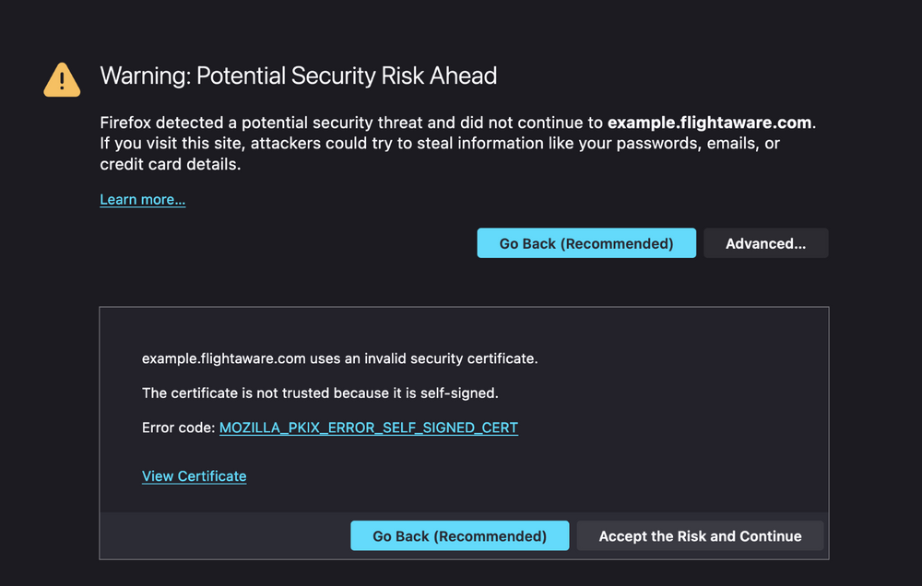
Task: Click the hazard icon beside the warning heading
Action: 61,80
